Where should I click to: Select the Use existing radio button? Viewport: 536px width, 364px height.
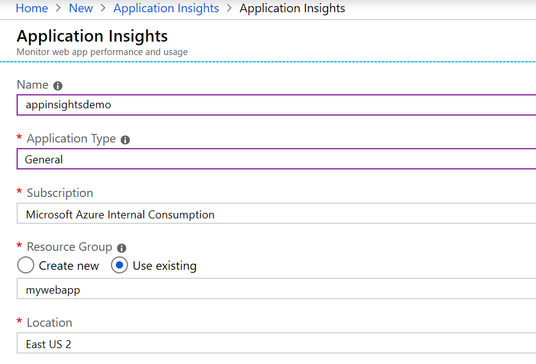pos(119,266)
